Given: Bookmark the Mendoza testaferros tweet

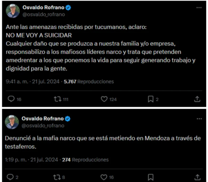Looking at the screenshot, I should coord(151,177).
